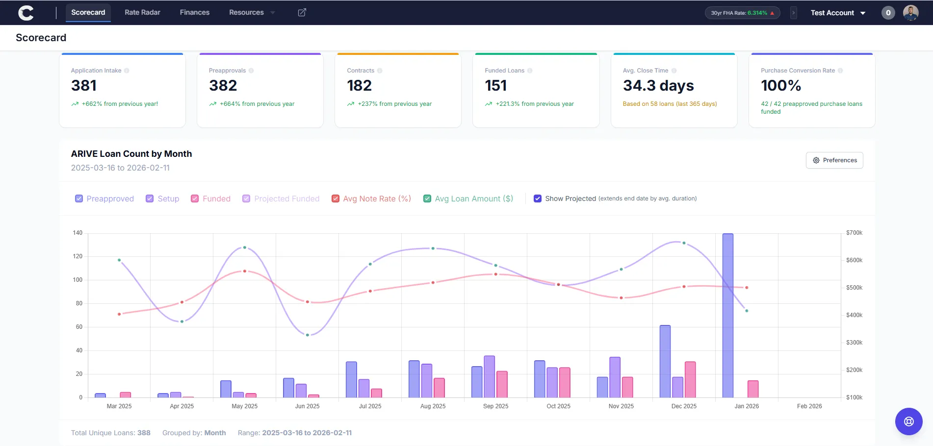The width and height of the screenshot is (933, 446).
Task: Toggle the Projected Funded series checkbox
Action: click(x=246, y=198)
